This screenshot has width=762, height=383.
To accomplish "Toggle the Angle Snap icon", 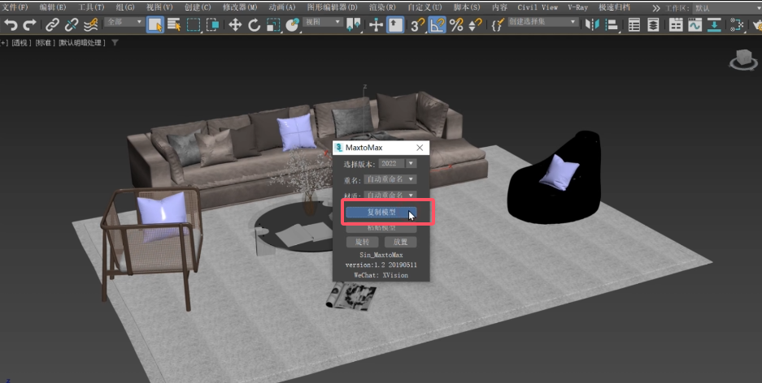I will 437,24.
